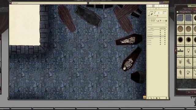Click the layers header eye icon
The width and height of the screenshot is (196, 110).
point(160,28)
